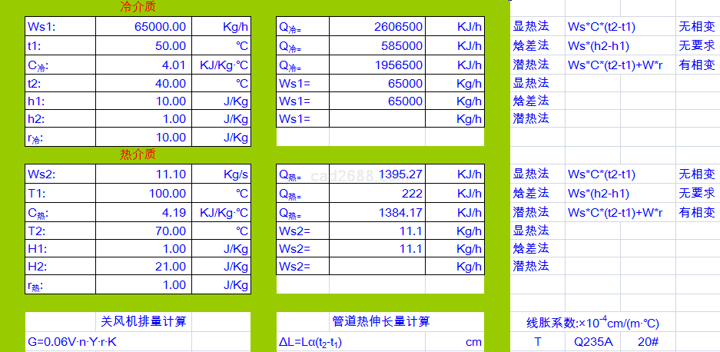Click the T1 value cell showing 100.00
Image resolution: width=720 pixels, height=352 pixels.
tap(144, 194)
